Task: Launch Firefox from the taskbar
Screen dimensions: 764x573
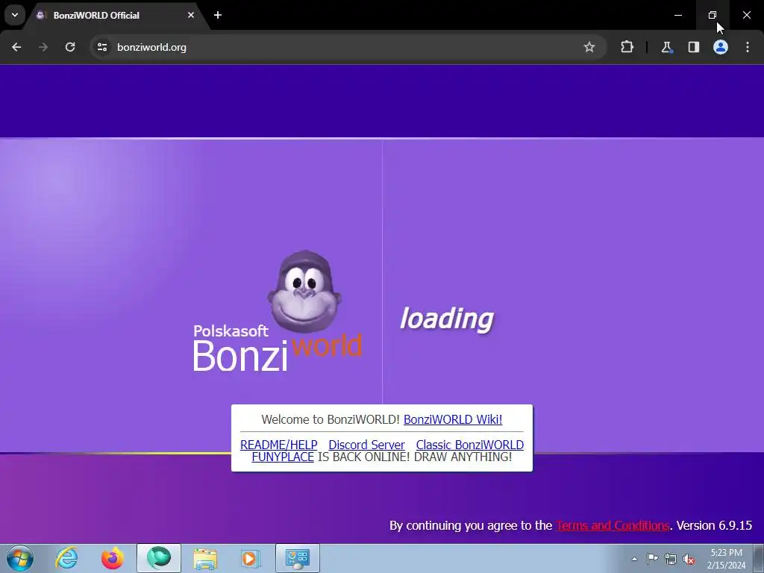Action: (x=113, y=558)
